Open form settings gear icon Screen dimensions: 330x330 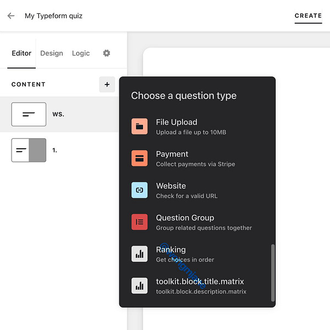tap(107, 53)
